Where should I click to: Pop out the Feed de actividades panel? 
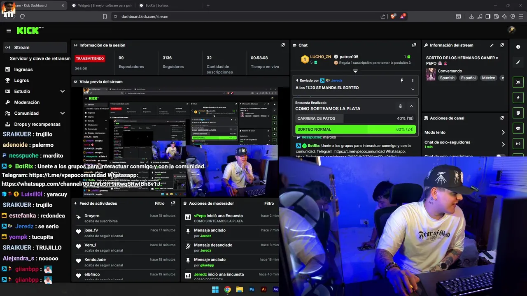173,203
